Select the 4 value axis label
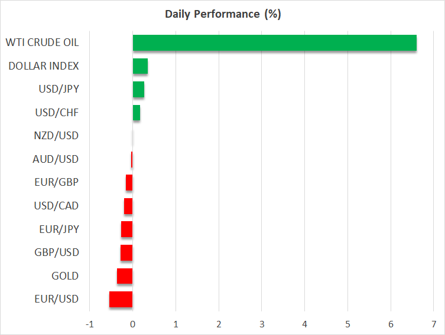This screenshot has height=335, width=445. pos(304,324)
